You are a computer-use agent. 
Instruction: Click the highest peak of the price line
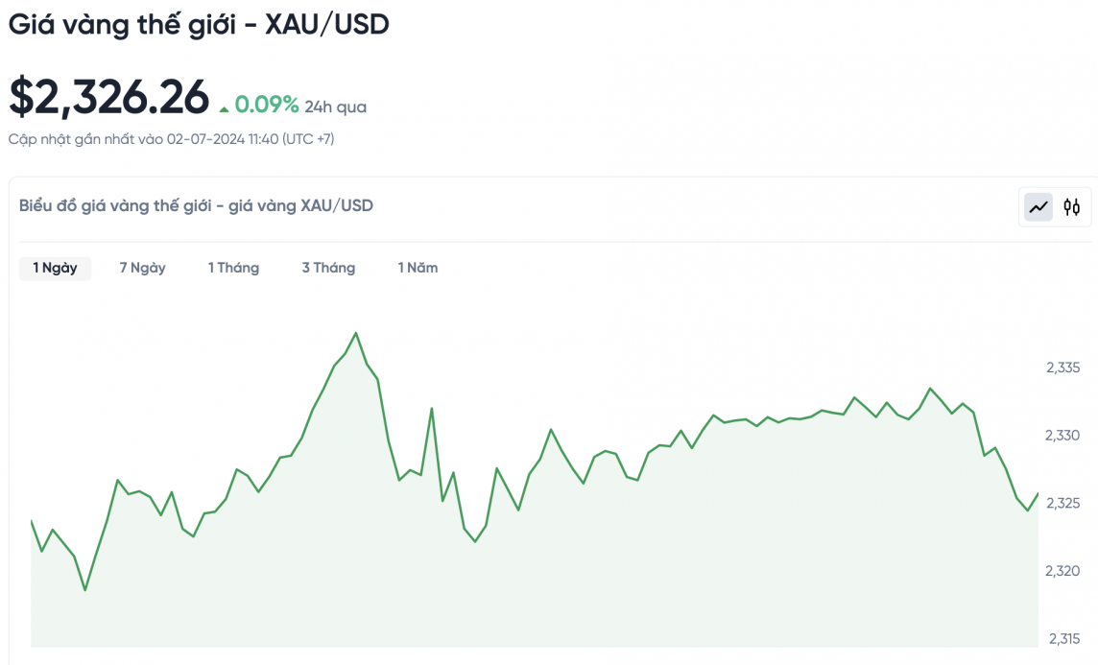356,333
